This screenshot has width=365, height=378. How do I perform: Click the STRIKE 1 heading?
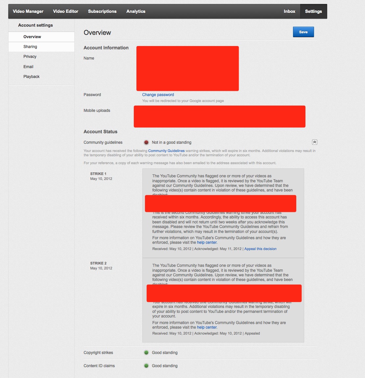tap(98, 174)
